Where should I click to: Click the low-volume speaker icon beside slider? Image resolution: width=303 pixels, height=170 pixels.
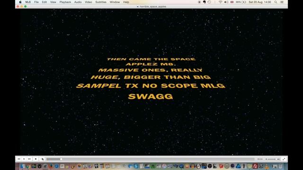click(266, 159)
